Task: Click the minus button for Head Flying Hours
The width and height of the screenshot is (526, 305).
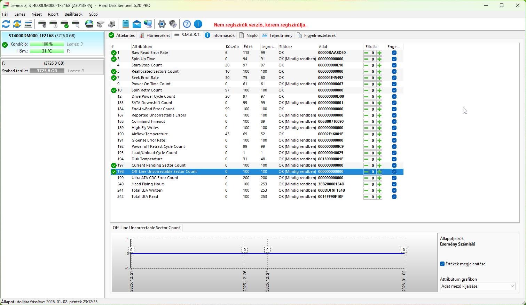Action: [366, 184]
